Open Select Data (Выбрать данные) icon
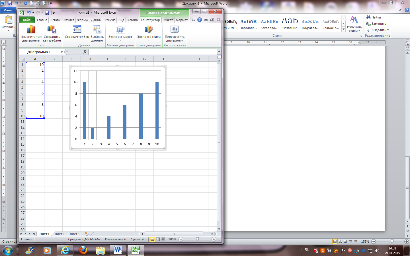Viewport: 410px width, 256px height. [x=97, y=30]
